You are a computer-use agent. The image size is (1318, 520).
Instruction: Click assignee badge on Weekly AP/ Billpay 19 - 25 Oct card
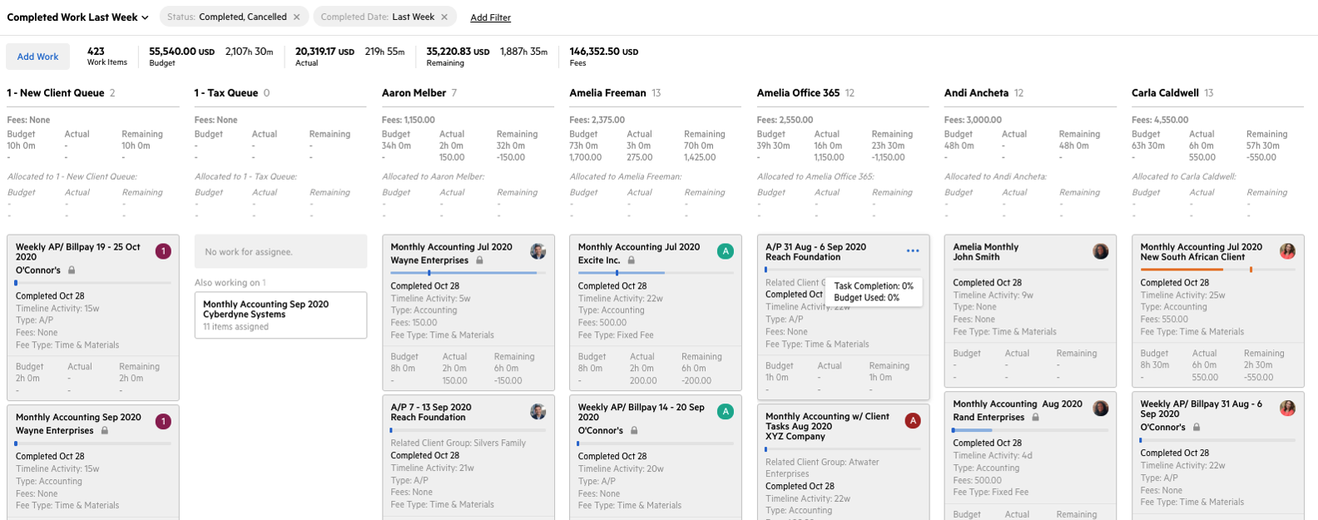tap(163, 251)
